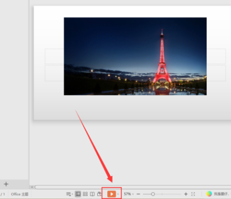Click the scrollbar left arrow
Screen dimensions: 231x199
pos(32,187)
